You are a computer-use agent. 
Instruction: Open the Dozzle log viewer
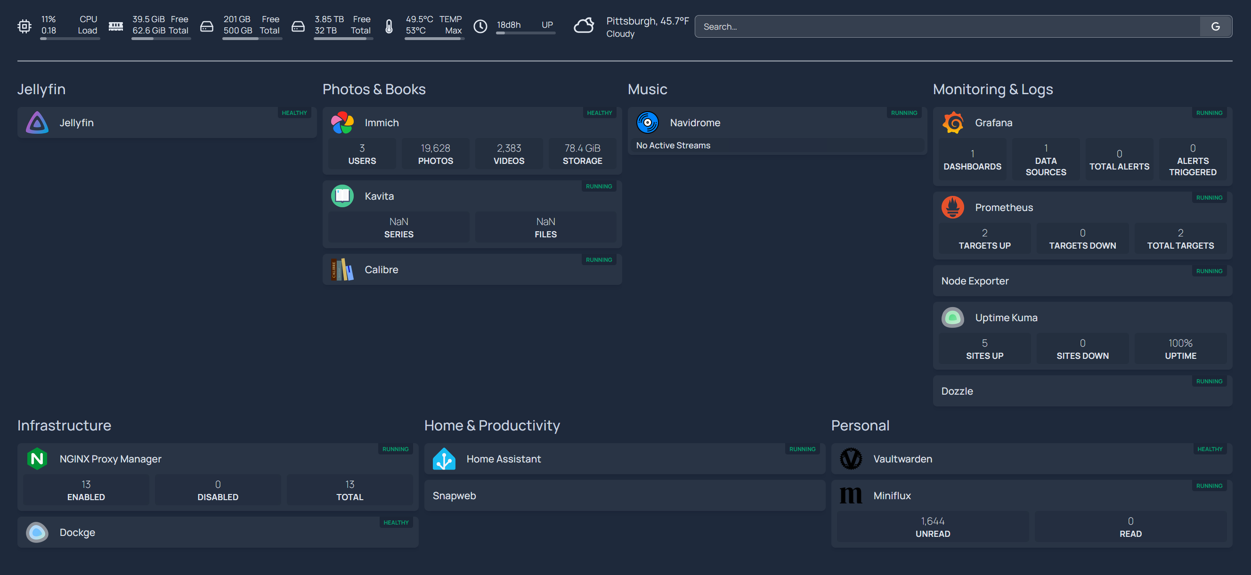tap(957, 391)
